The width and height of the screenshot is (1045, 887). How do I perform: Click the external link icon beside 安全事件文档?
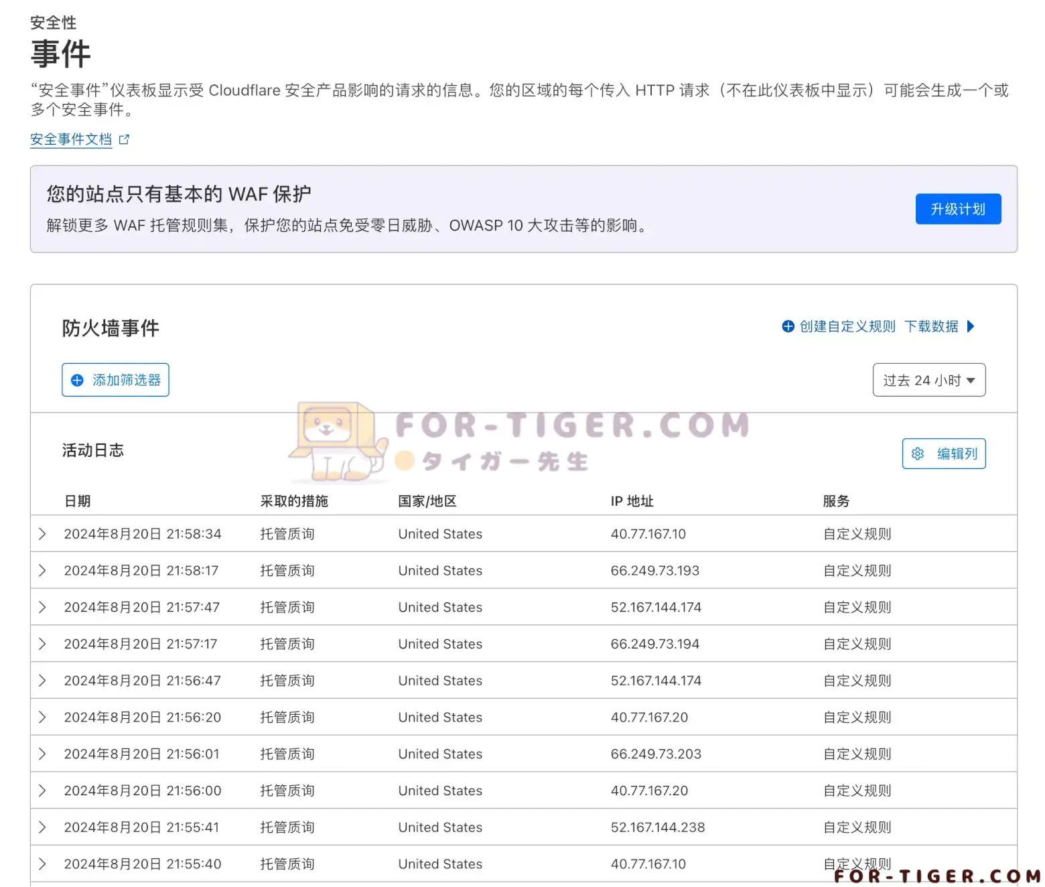(x=124, y=139)
